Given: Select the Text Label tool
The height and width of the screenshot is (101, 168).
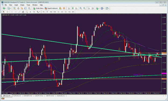Looking at the screenshot, I should (34, 12).
